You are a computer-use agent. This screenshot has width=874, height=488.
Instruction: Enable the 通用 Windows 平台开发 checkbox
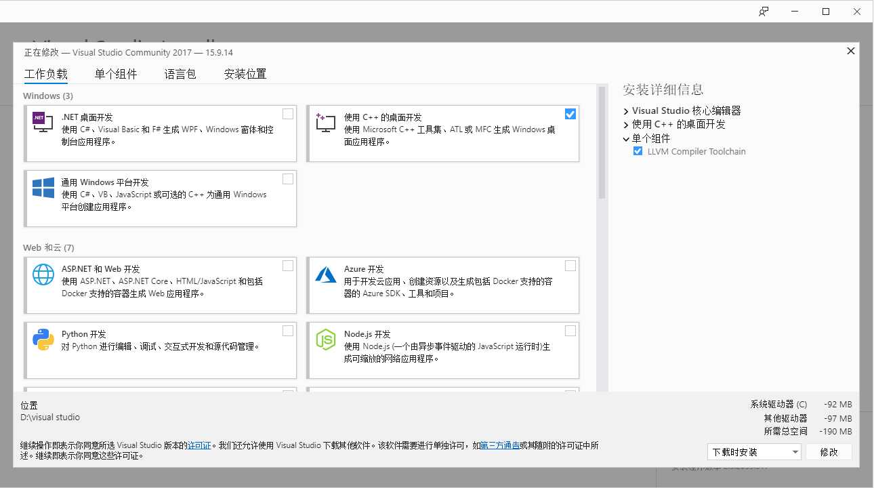[288, 179]
